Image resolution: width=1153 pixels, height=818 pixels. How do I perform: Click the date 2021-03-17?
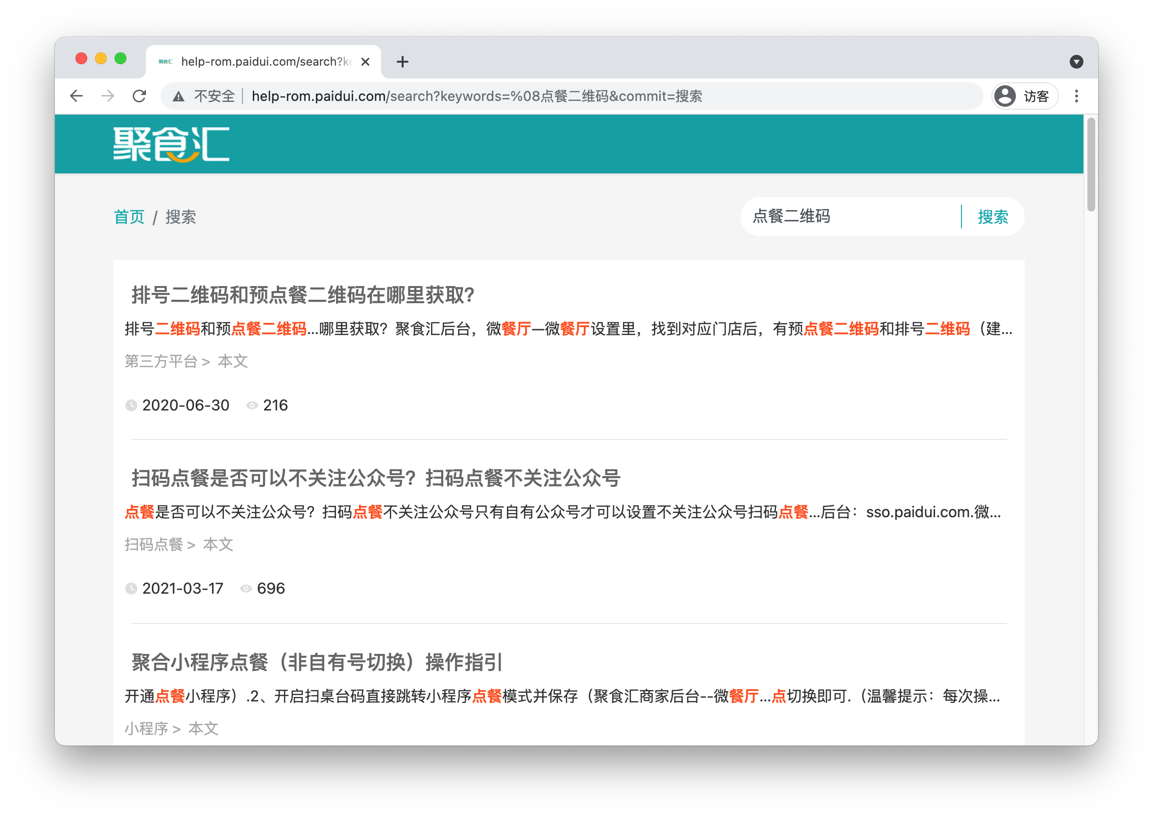(x=183, y=589)
